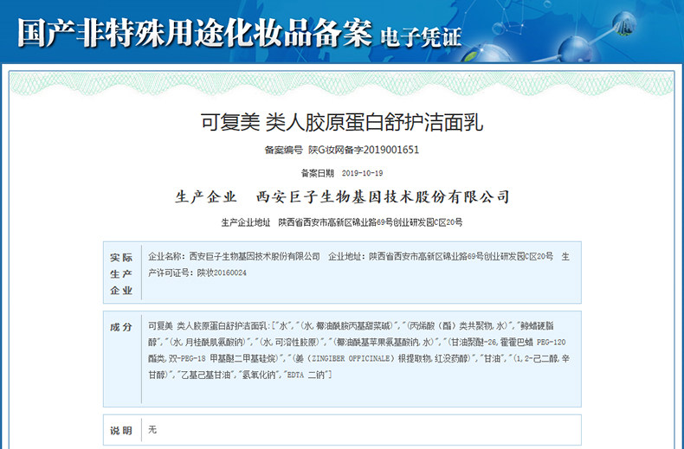
Task: Select company name 西安巨子生物基因技术股份有限公司 heading
Action: point(383,197)
